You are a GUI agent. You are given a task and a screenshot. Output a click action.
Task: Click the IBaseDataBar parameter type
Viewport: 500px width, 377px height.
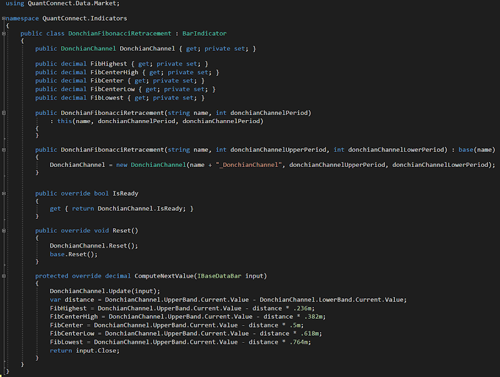click(x=219, y=276)
